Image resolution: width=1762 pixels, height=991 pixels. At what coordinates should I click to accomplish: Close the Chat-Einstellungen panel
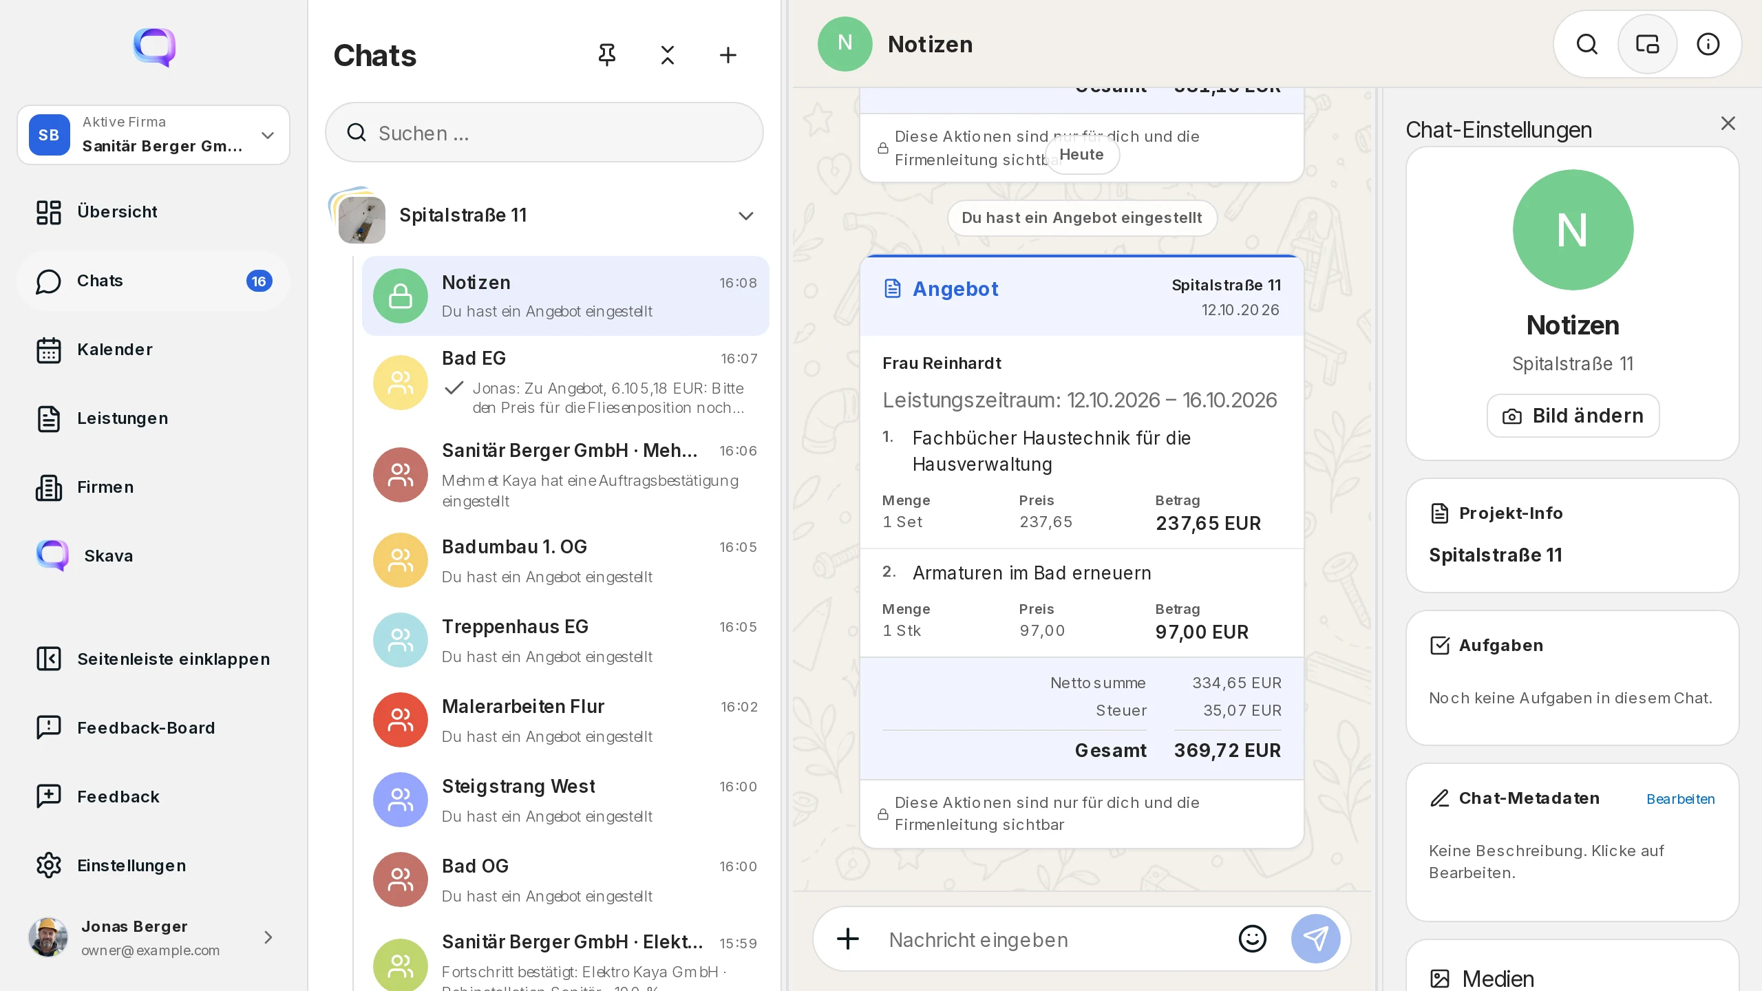pos(1728,123)
